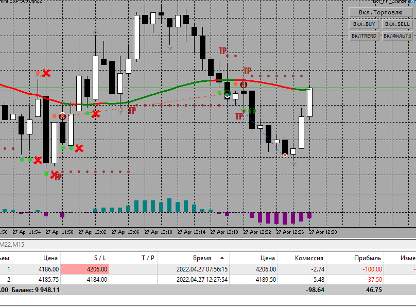
Task: Click the Цена header left of S / L
Action: coord(37,258)
